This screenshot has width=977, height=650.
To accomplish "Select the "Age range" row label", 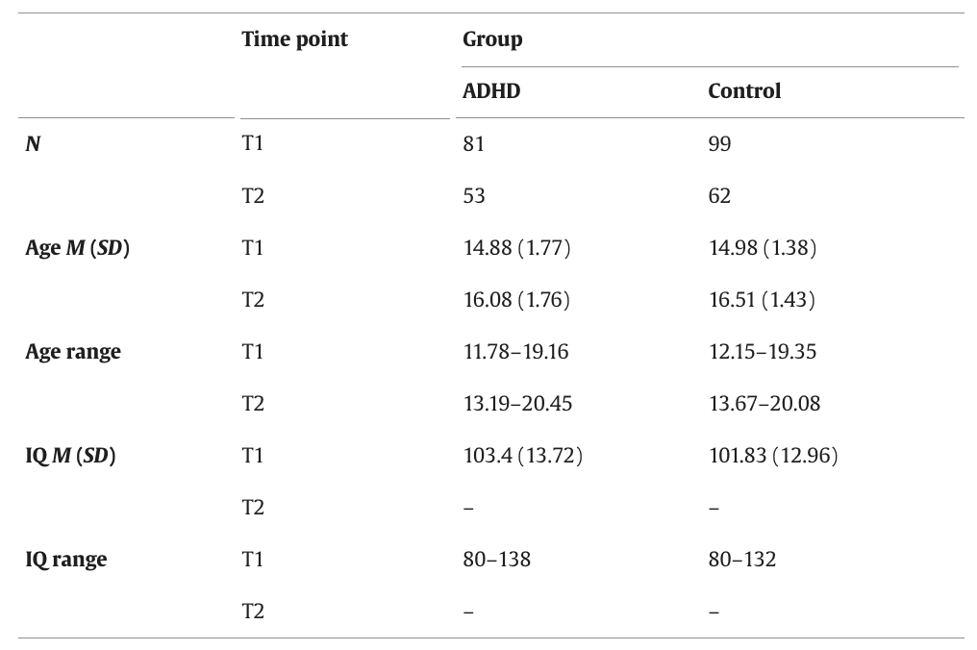I will point(73,352).
